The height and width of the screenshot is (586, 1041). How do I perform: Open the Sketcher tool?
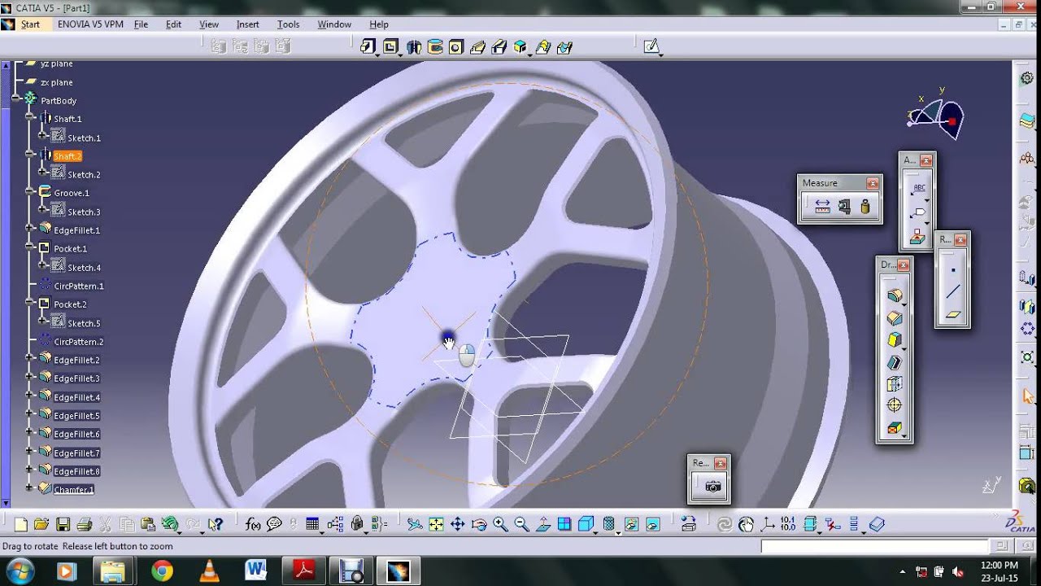[x=651, y=46]
